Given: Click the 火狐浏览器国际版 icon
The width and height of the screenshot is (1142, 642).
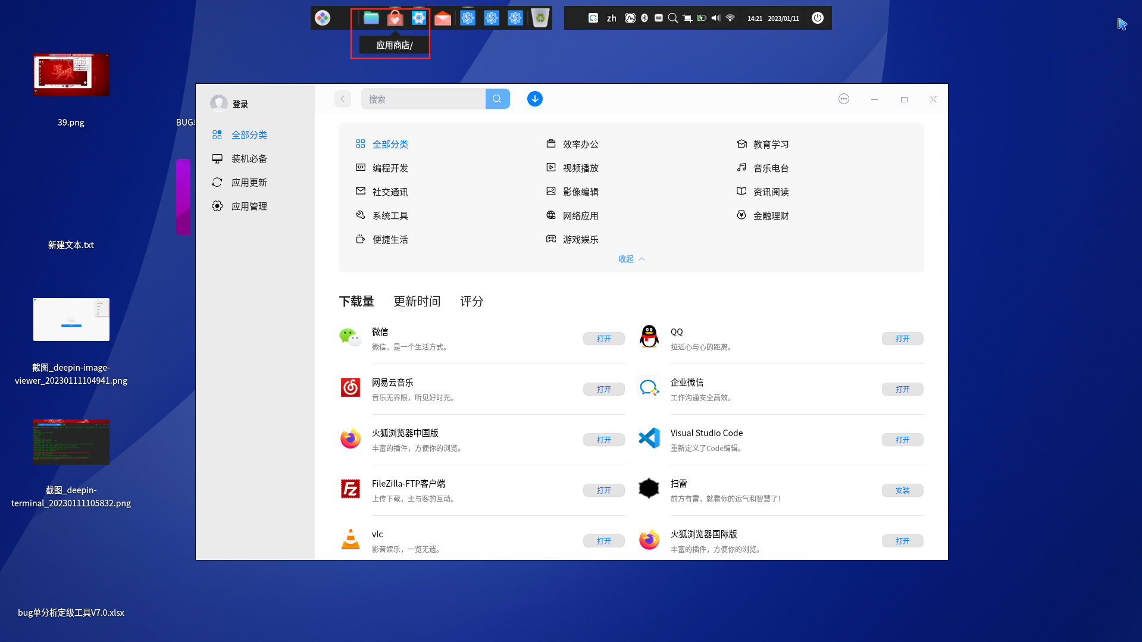Looking at the screenshot, I should 649,539.
